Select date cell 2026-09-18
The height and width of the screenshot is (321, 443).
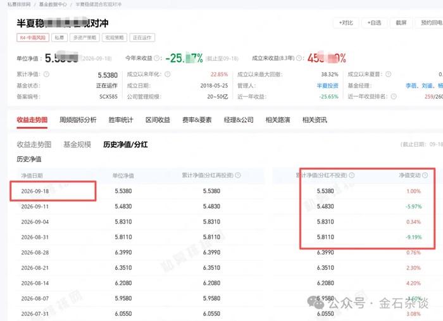coord(35,191)
